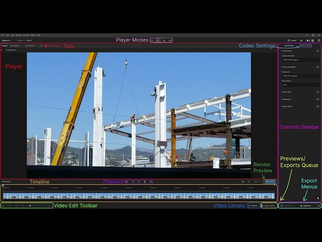Viewport: 322px width, 242px height.
Task: Open the Plugins menu
Action: pyautogui.click(x=33, y=35)
